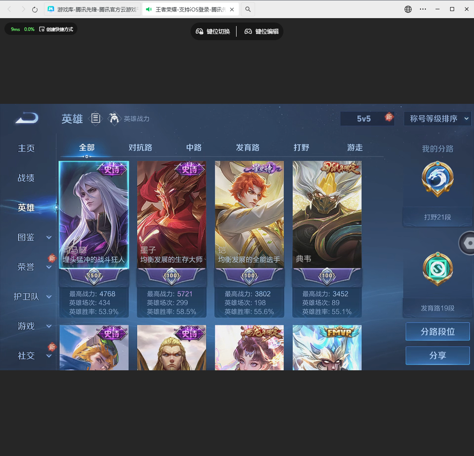Open 典韦 hero card
Viewport: 474px width, 456px height.
(327, 215)
